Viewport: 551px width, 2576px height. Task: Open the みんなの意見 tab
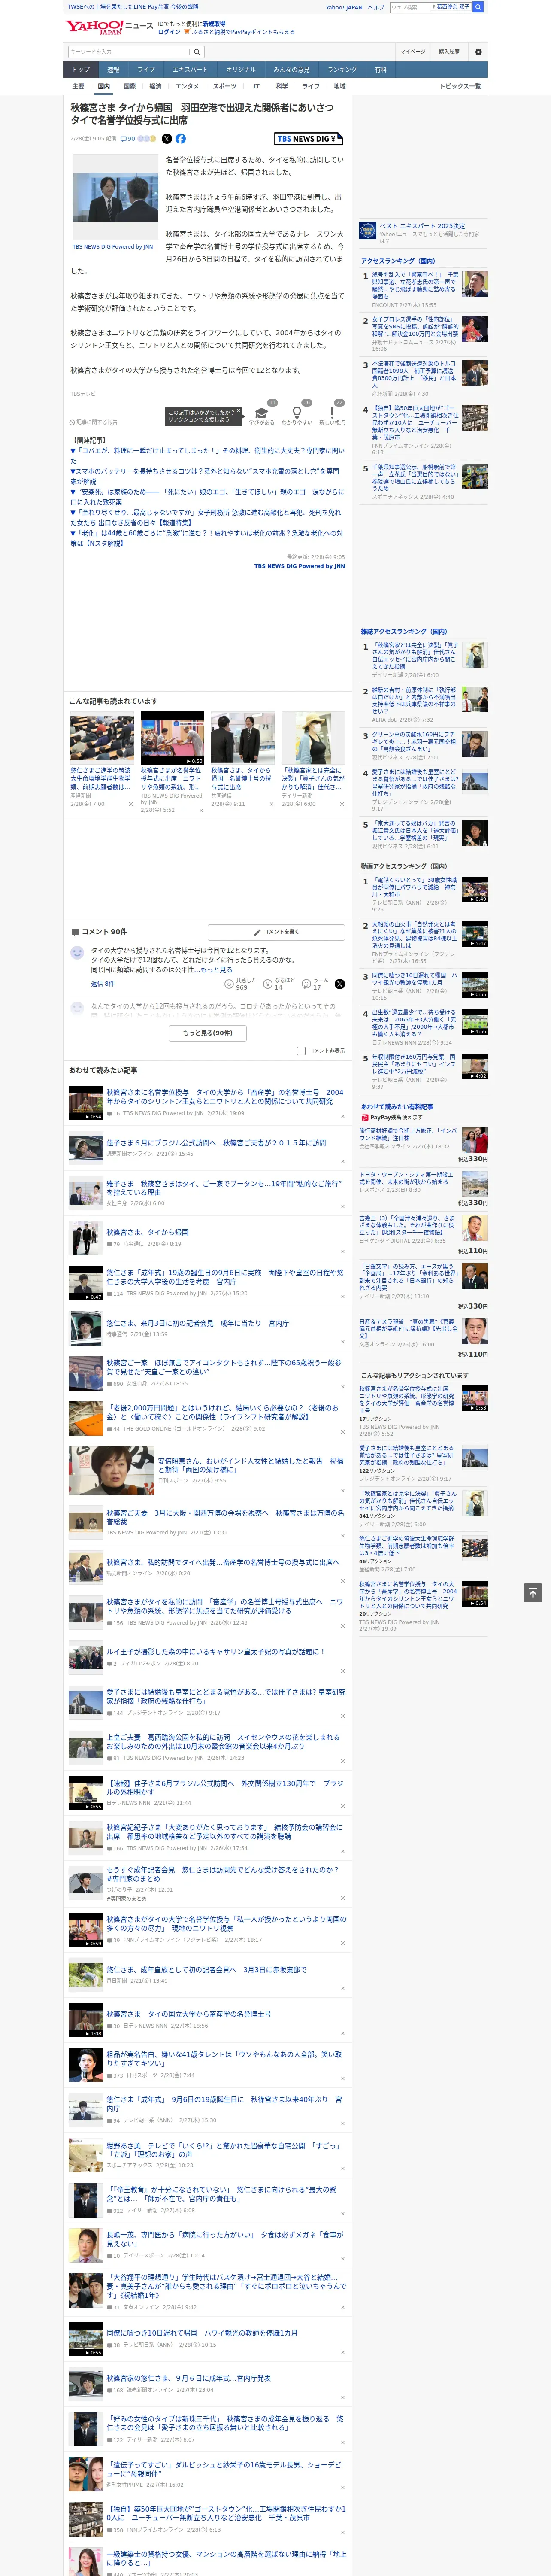(x=292, y=70)
